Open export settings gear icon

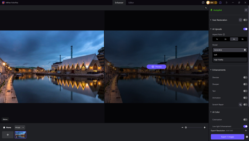[x=247, y=137]
